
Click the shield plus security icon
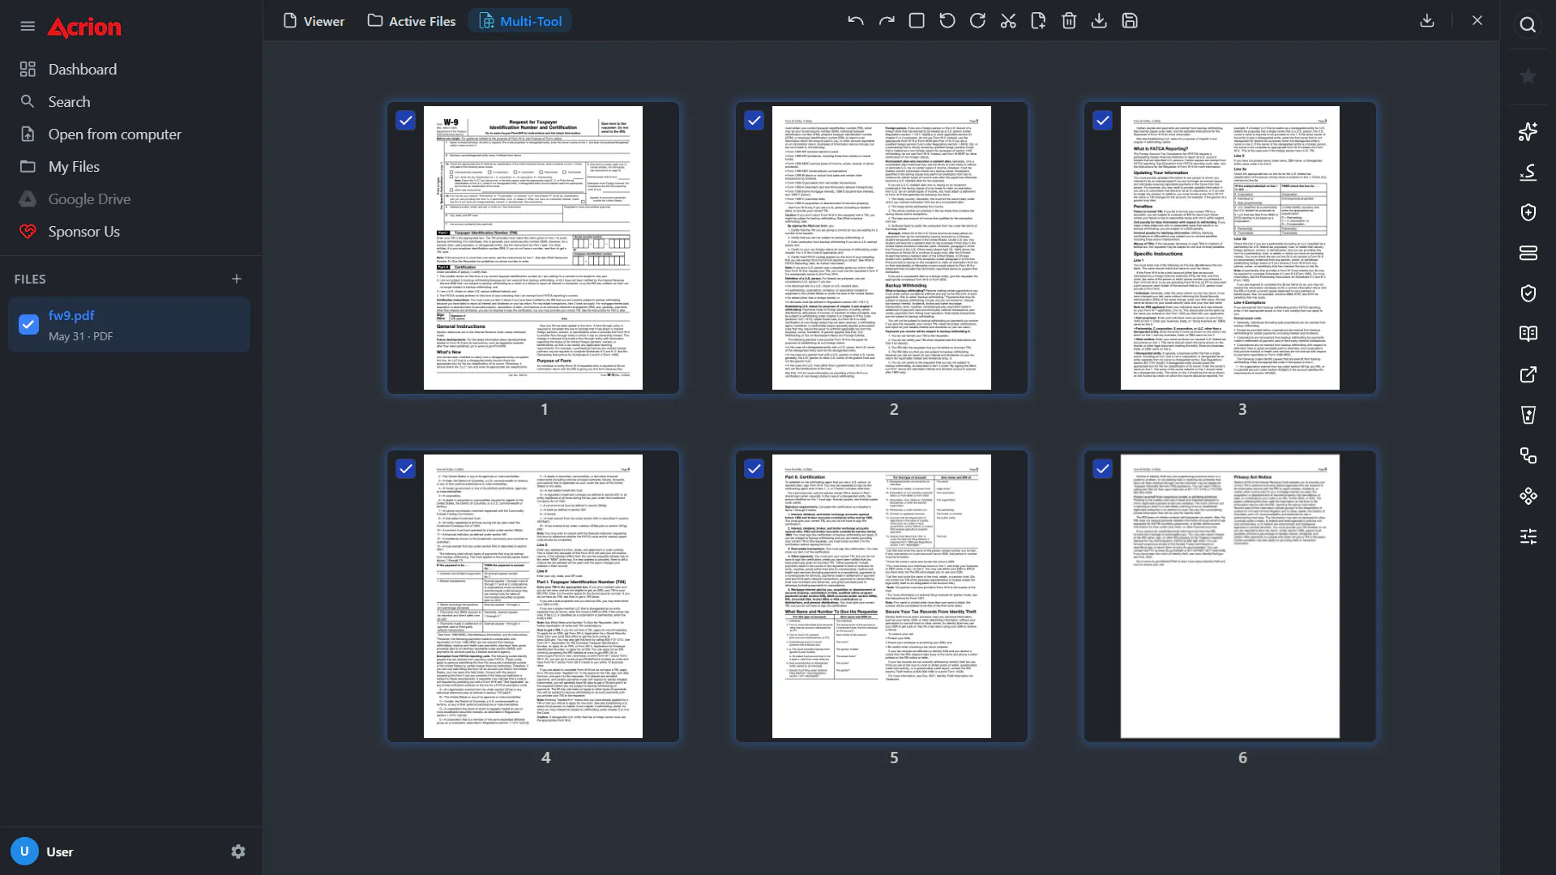1528,212
